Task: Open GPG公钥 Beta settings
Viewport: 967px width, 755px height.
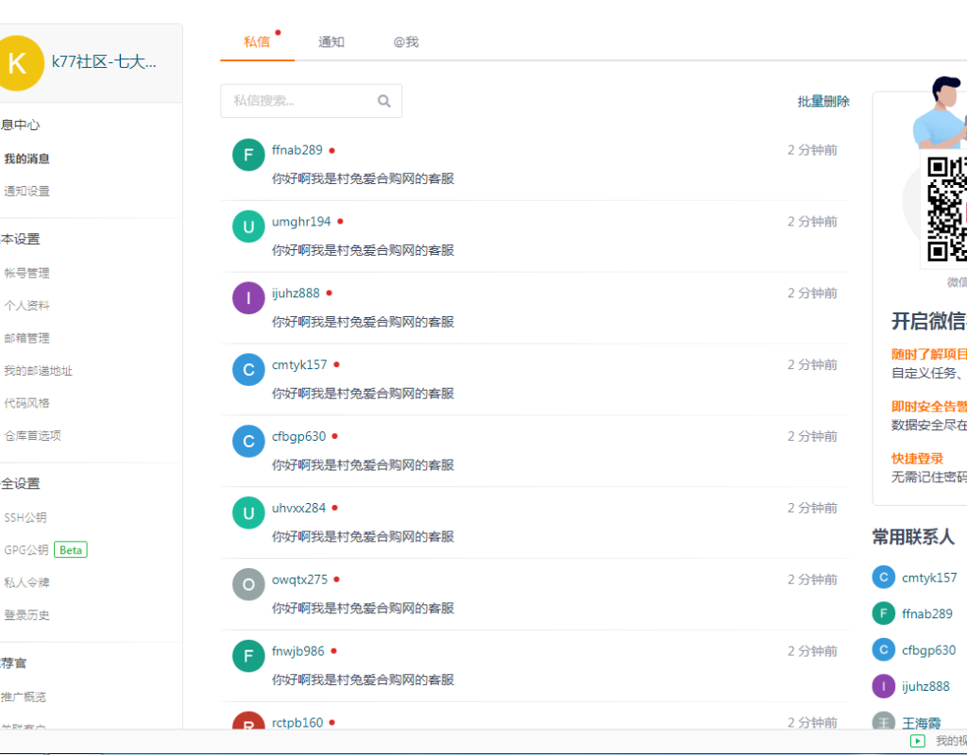Action: [x=26, y=550]
